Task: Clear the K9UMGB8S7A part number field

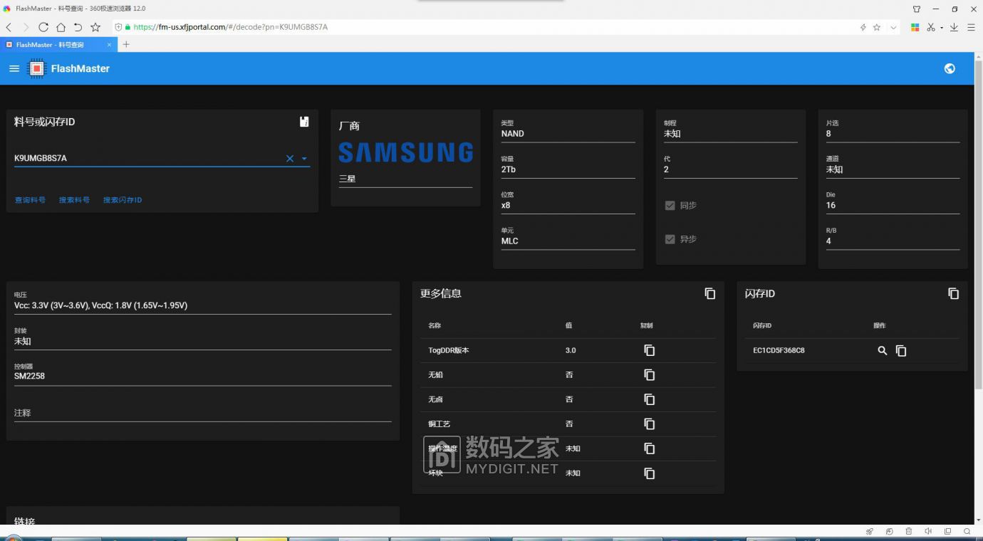Action: [290, 159]
